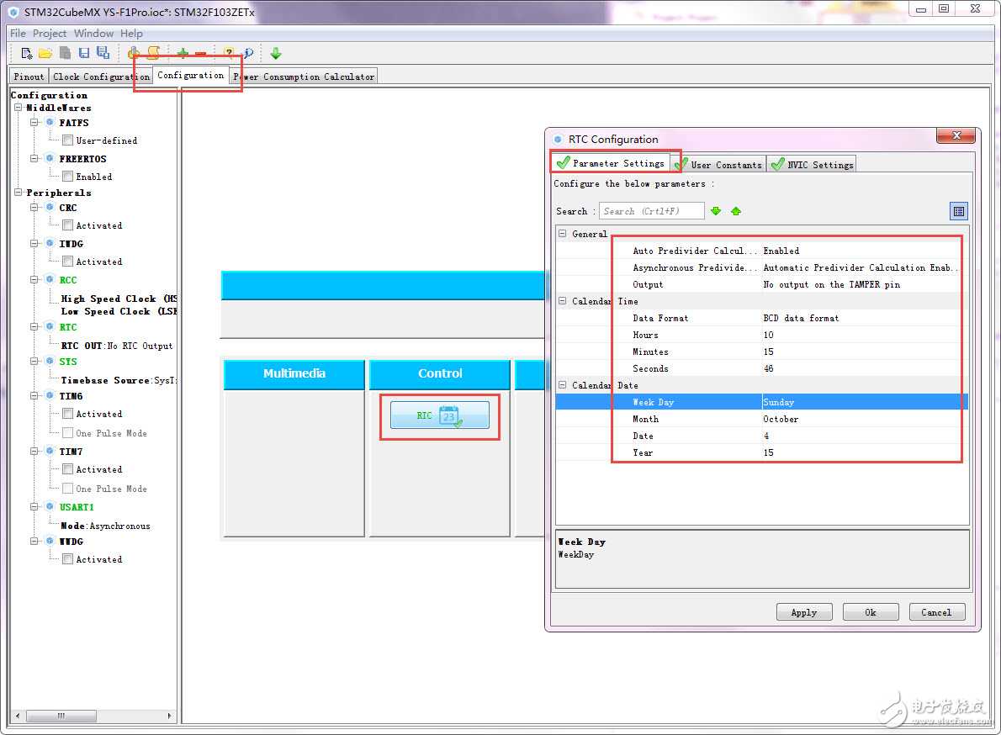Click the CRC peripheral gear icon
Screen dimensions: 1001x735
(50, 208)
